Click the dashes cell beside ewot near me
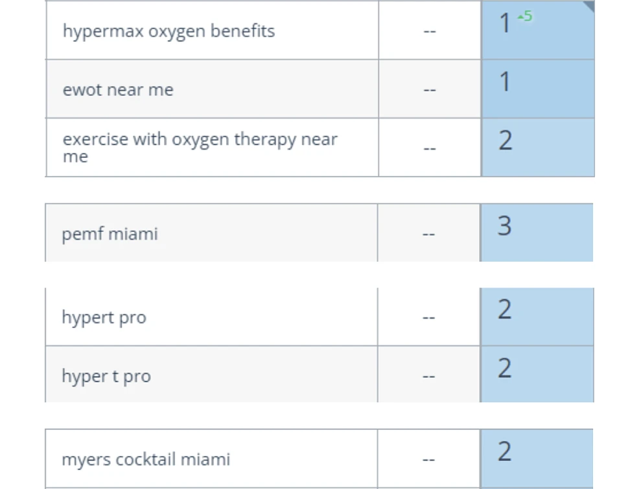This screenshot has height=489, width=639. tap(430, 89)
